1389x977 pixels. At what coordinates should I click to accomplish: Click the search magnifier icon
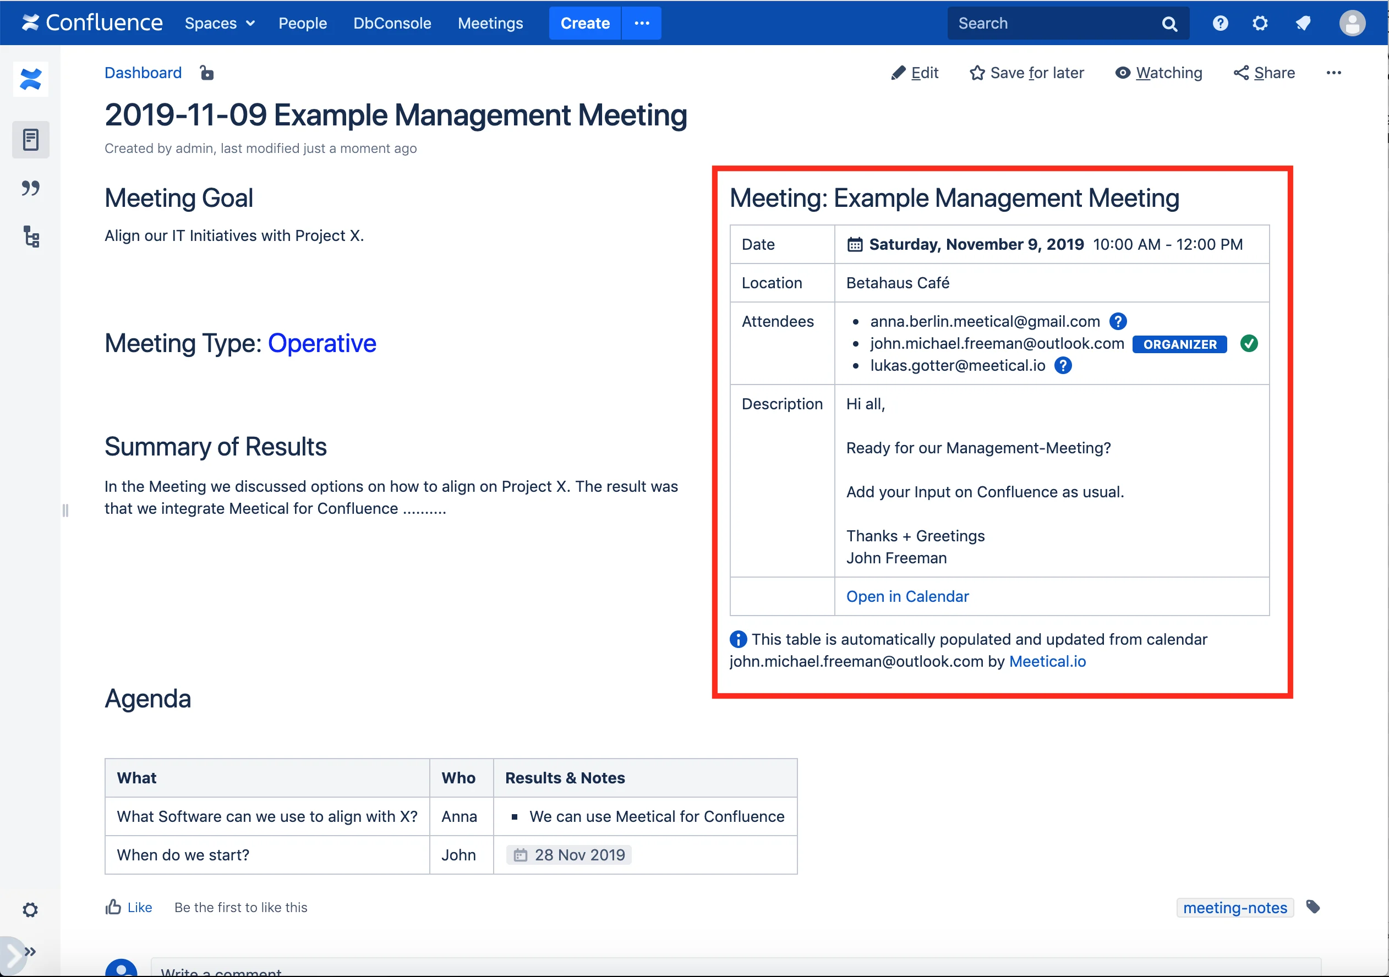(x=1170, y=24)
